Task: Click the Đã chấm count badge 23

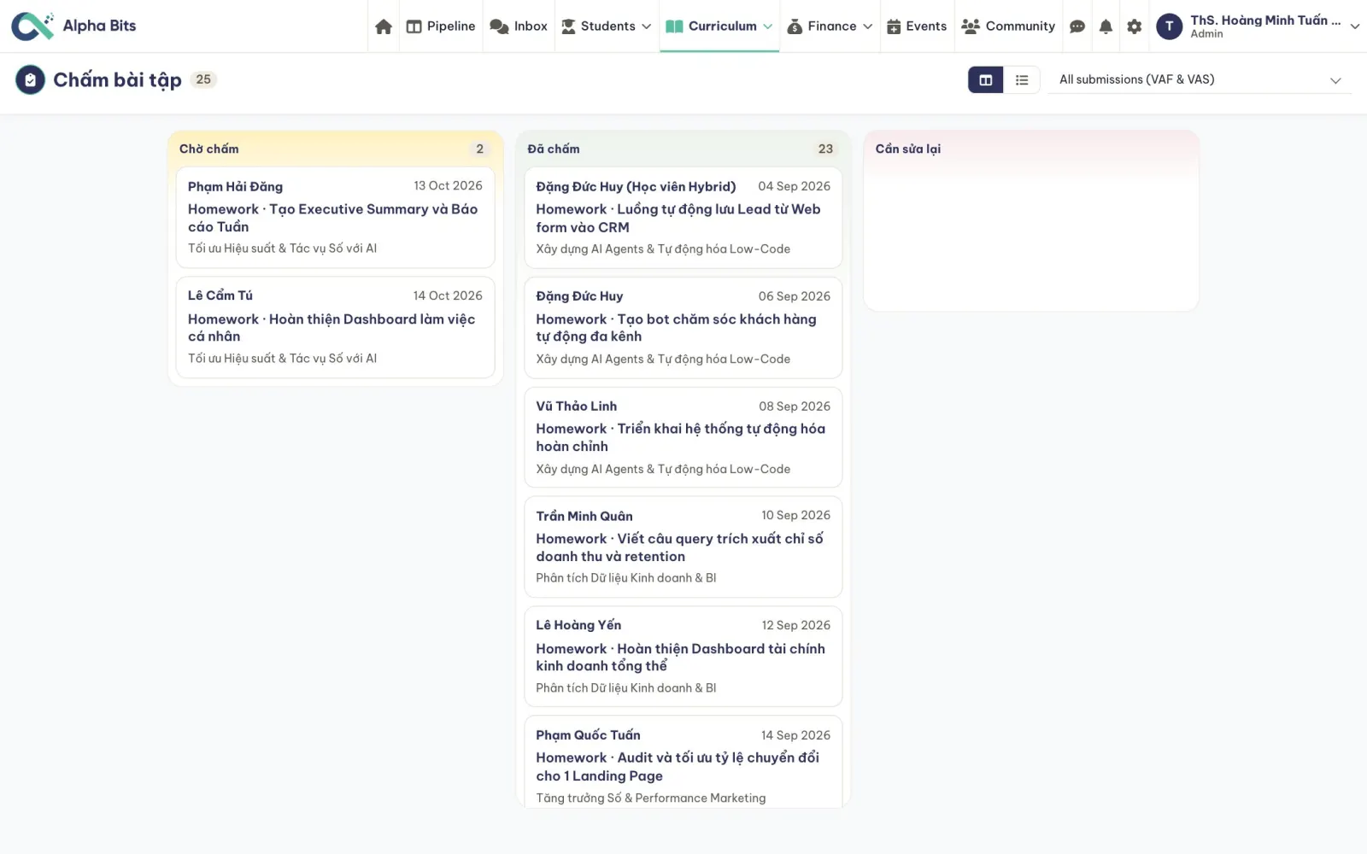Action: 825,149
